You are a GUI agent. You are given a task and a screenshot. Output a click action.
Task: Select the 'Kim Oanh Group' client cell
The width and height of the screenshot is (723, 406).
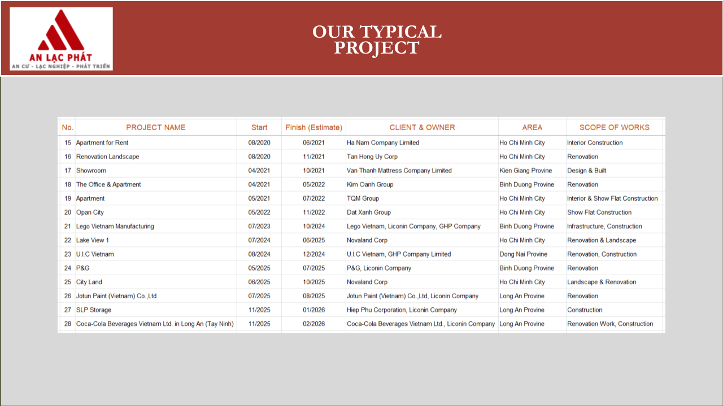tap(370, 184)
